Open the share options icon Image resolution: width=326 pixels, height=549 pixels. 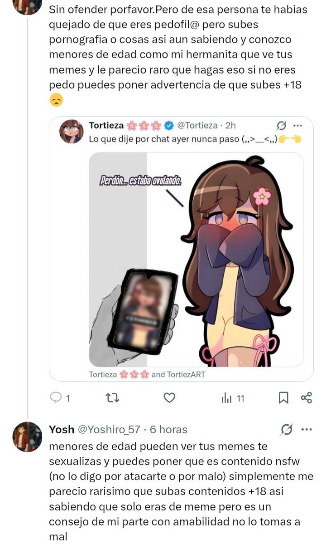point(307,398)
